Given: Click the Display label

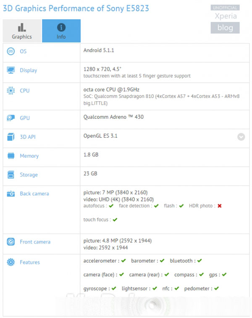Looking at the screenshot, I should [29, 70].
